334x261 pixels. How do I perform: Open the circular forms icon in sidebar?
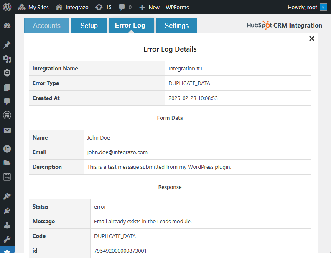tap(7, 116)
